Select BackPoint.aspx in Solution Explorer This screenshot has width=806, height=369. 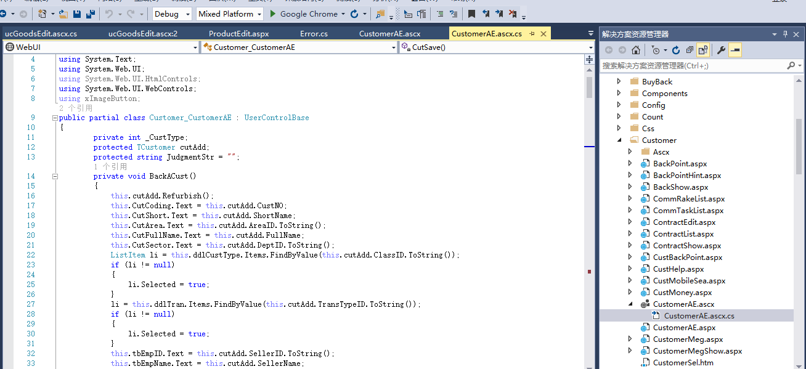680,163
